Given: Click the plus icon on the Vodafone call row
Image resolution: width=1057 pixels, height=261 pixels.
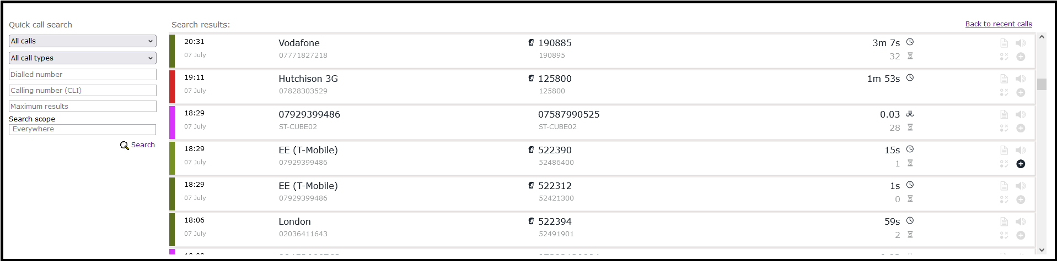Looking at the screenshot, I should point(1021,57).
